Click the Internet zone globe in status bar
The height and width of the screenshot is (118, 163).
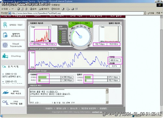pyautogui.click(x=134, y=116)
